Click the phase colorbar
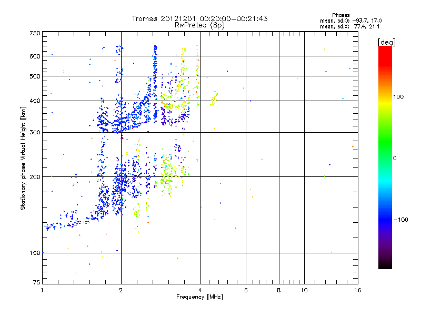The width and height of the screenshot is (421, 316). (x=385, y=157)
